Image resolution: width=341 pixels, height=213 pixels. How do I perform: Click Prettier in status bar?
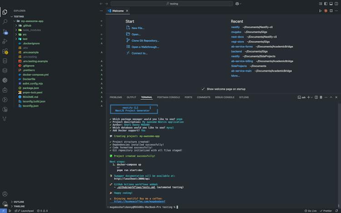pyautogui.click(x=326, y=211)
